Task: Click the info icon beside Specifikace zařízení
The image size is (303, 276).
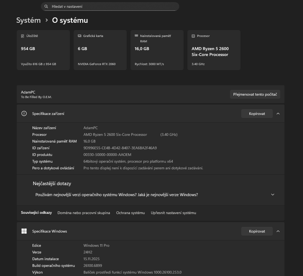Action: (24, 113)
